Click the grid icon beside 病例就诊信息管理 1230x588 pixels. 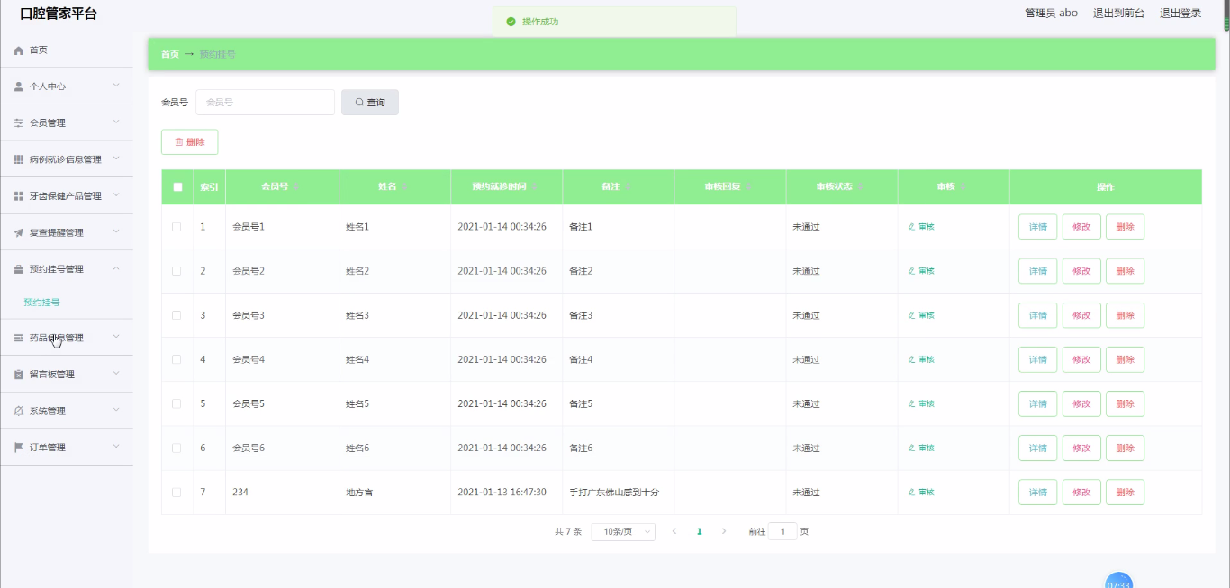click(x=18, y=159)
